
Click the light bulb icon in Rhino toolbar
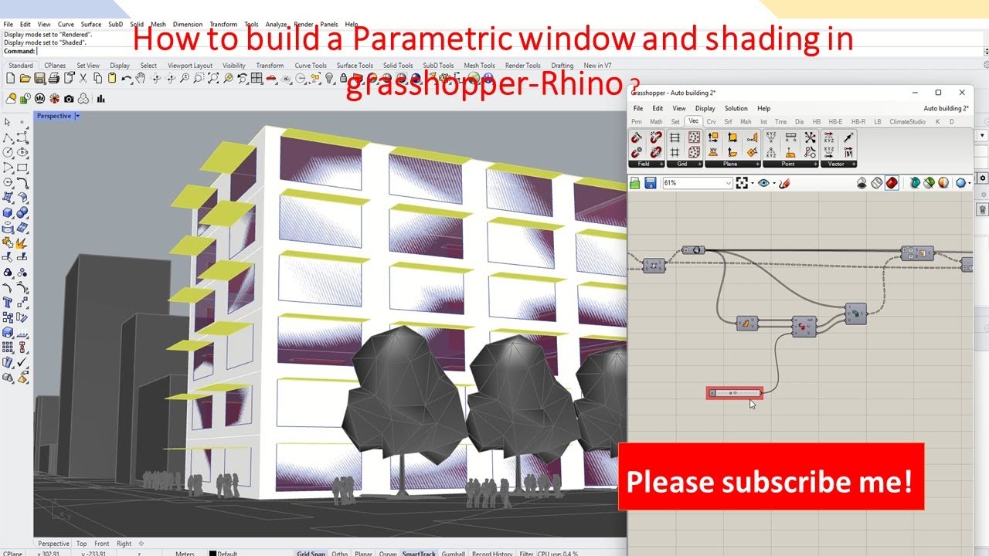pos(329,78)
